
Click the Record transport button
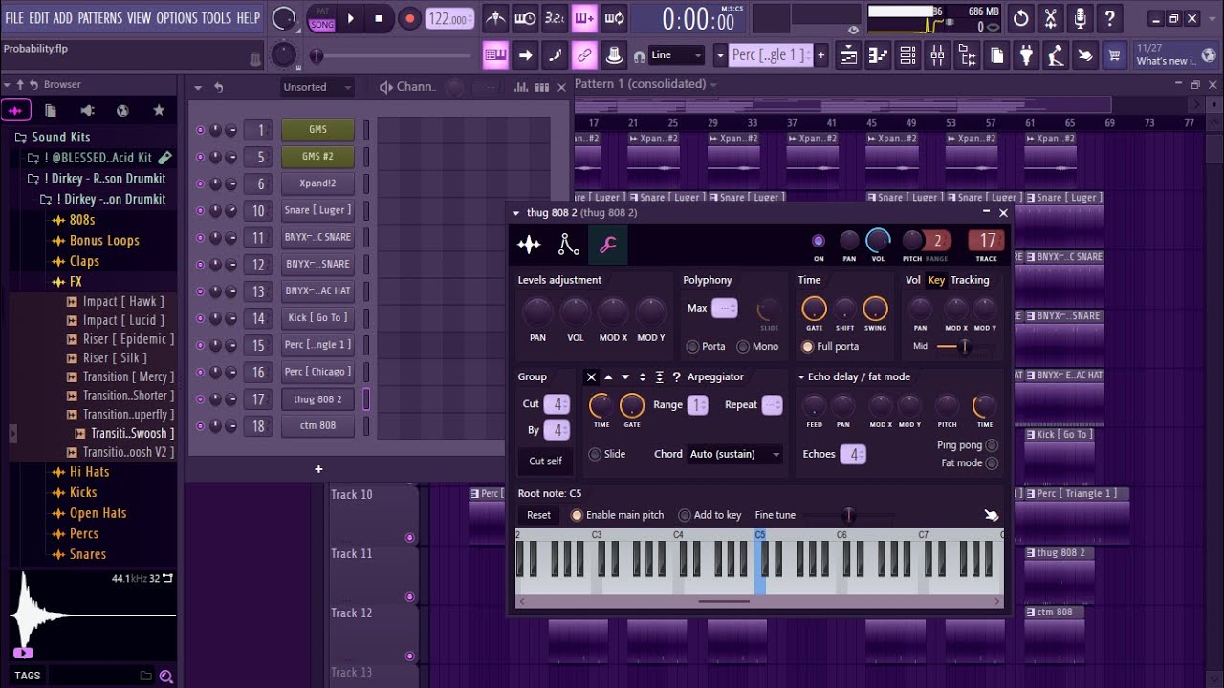point(409,18)
